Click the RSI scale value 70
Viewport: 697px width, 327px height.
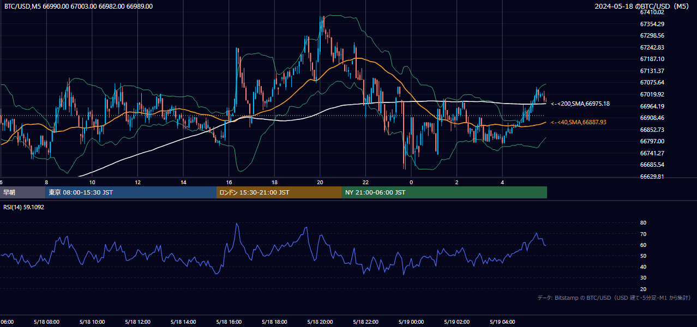(x=644, y=234)
